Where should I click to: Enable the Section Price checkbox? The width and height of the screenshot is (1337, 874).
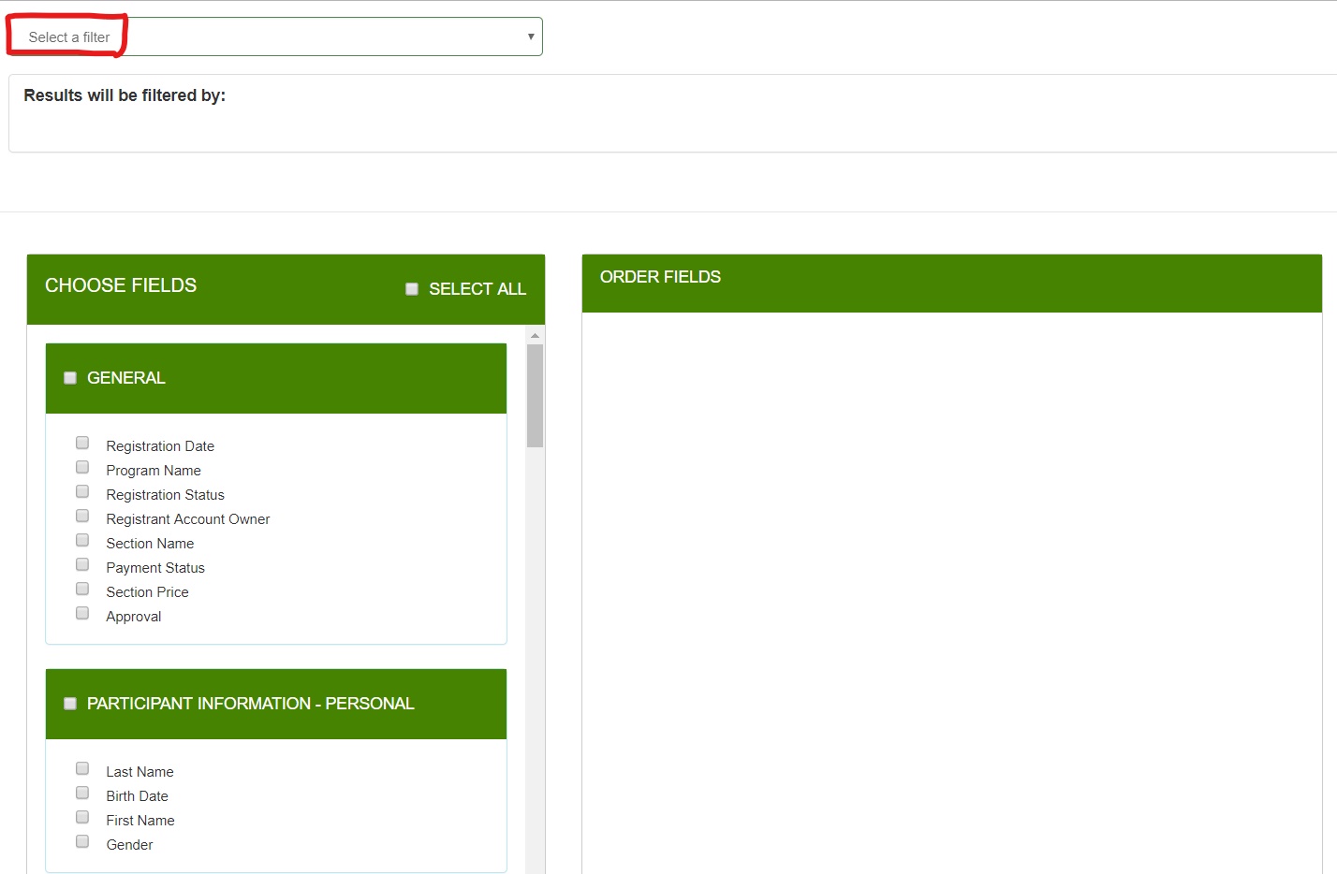(81, 588)
